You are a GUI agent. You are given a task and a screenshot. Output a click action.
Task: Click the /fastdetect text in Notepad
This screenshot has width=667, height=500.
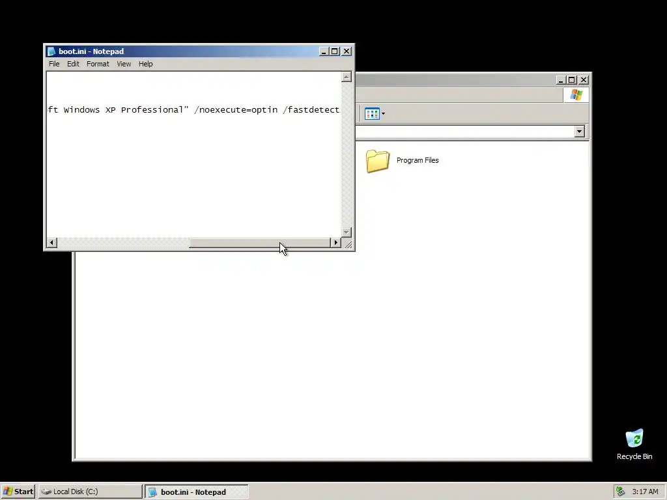[x=311, y=109]
